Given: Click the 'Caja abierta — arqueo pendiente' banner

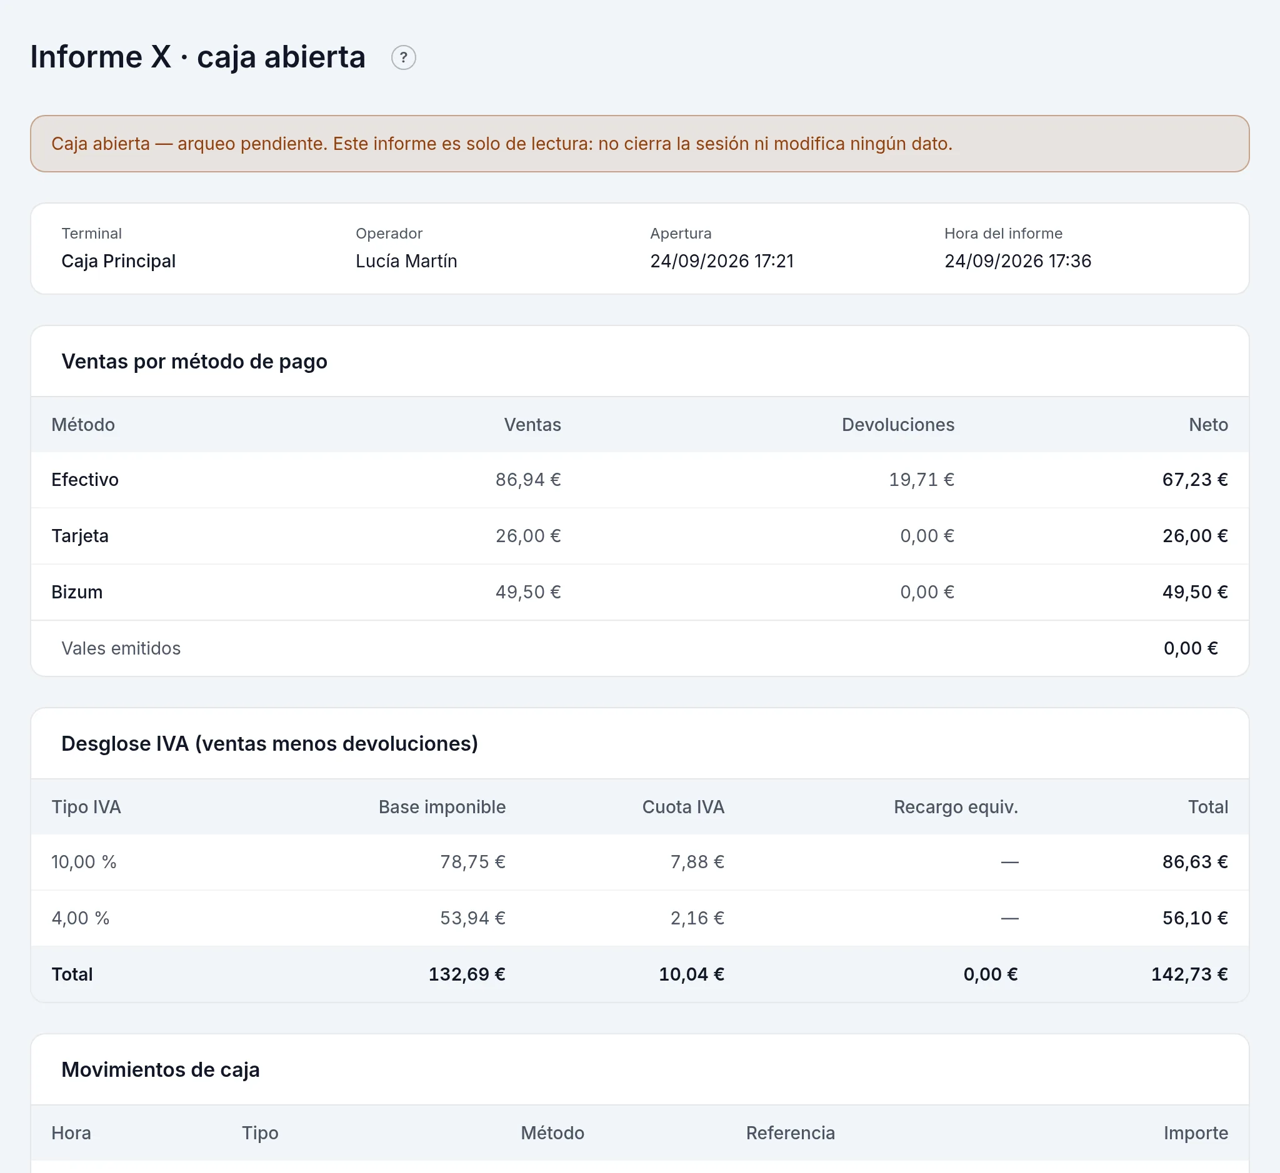Looking at the screenshot, I should pyautogui.click(x=639, y=144).
